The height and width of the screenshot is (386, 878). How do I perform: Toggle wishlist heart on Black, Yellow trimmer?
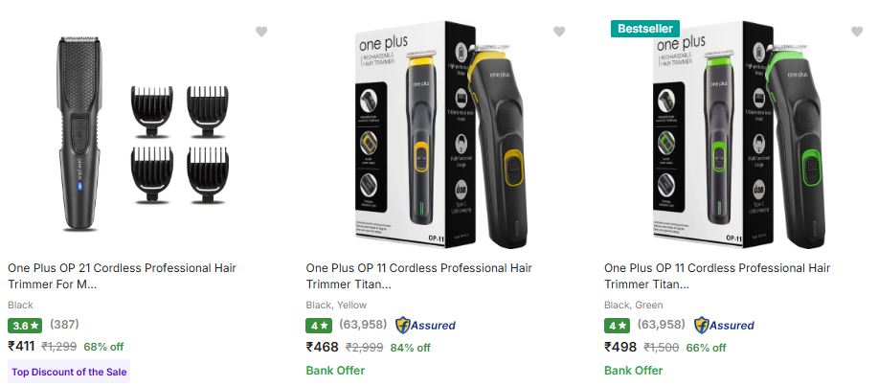tap(559, 32)
